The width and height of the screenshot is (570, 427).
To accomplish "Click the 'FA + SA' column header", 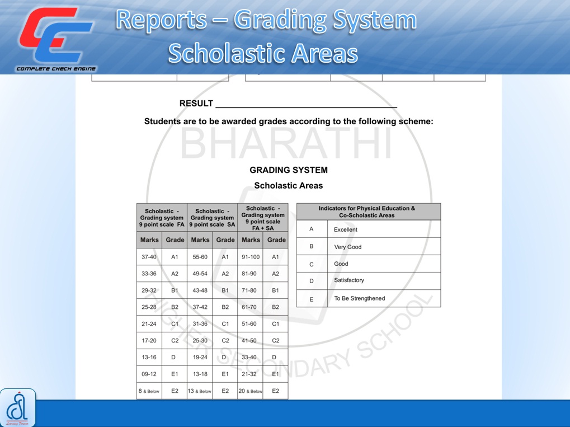I will point(263,218).
